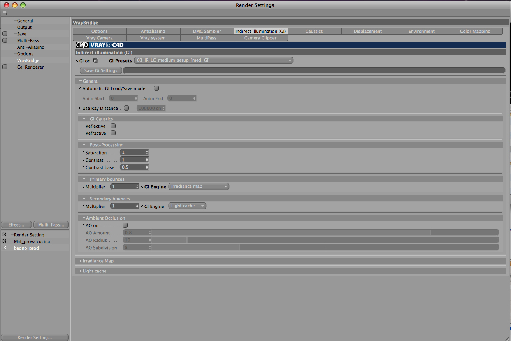Click the Effect... button

(16, 225)
